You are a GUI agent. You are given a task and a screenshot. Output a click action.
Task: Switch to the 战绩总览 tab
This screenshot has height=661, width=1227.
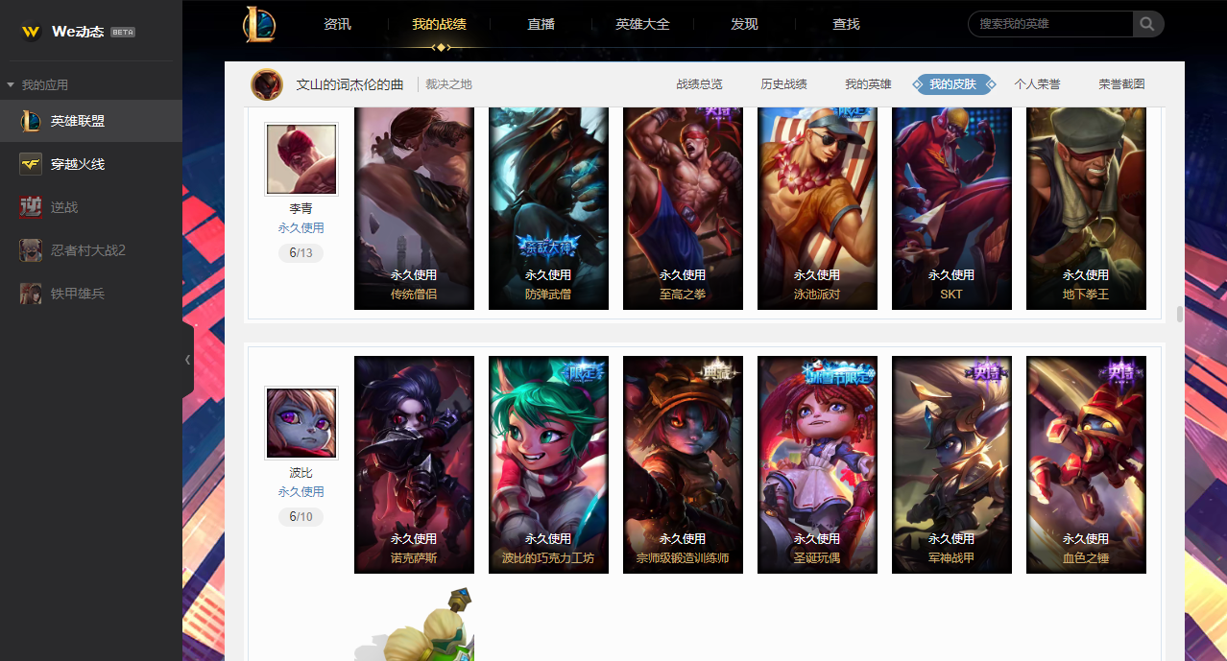pos(699,84)
